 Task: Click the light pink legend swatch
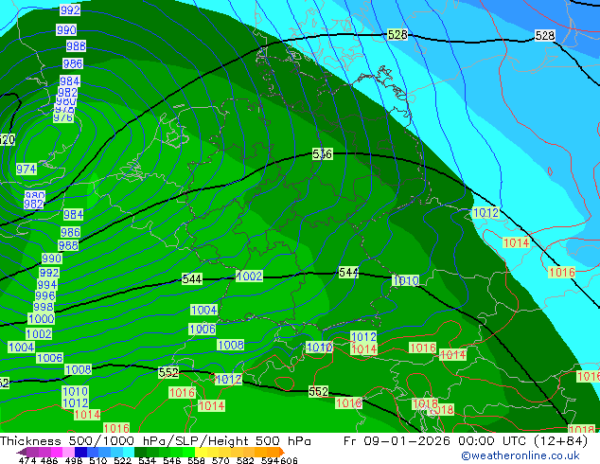[x=68, y=452]
